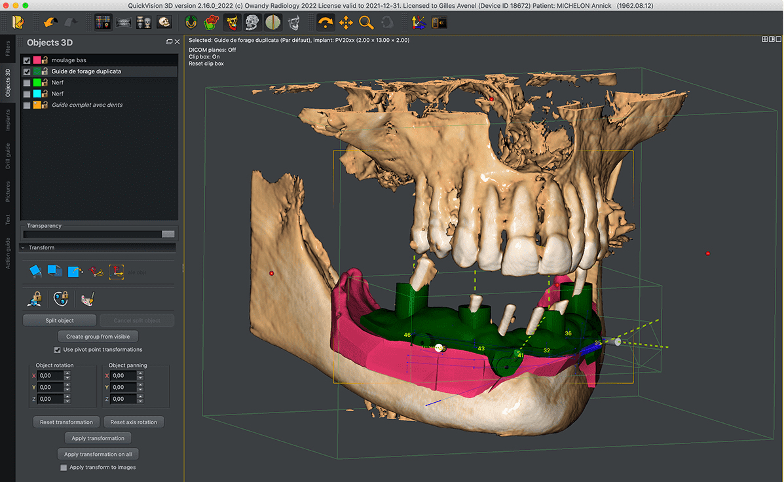Screen dimensions: 784x482
Task: Hide the moulage bas object
Action: (x=27, y=60)
